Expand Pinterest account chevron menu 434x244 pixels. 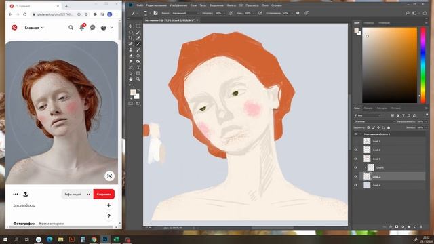[111, 28]
